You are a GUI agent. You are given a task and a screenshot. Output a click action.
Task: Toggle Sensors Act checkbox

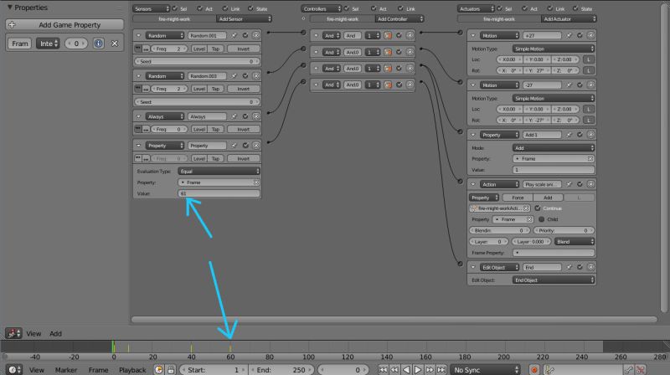pyautogui.click(x=199, y=8)
